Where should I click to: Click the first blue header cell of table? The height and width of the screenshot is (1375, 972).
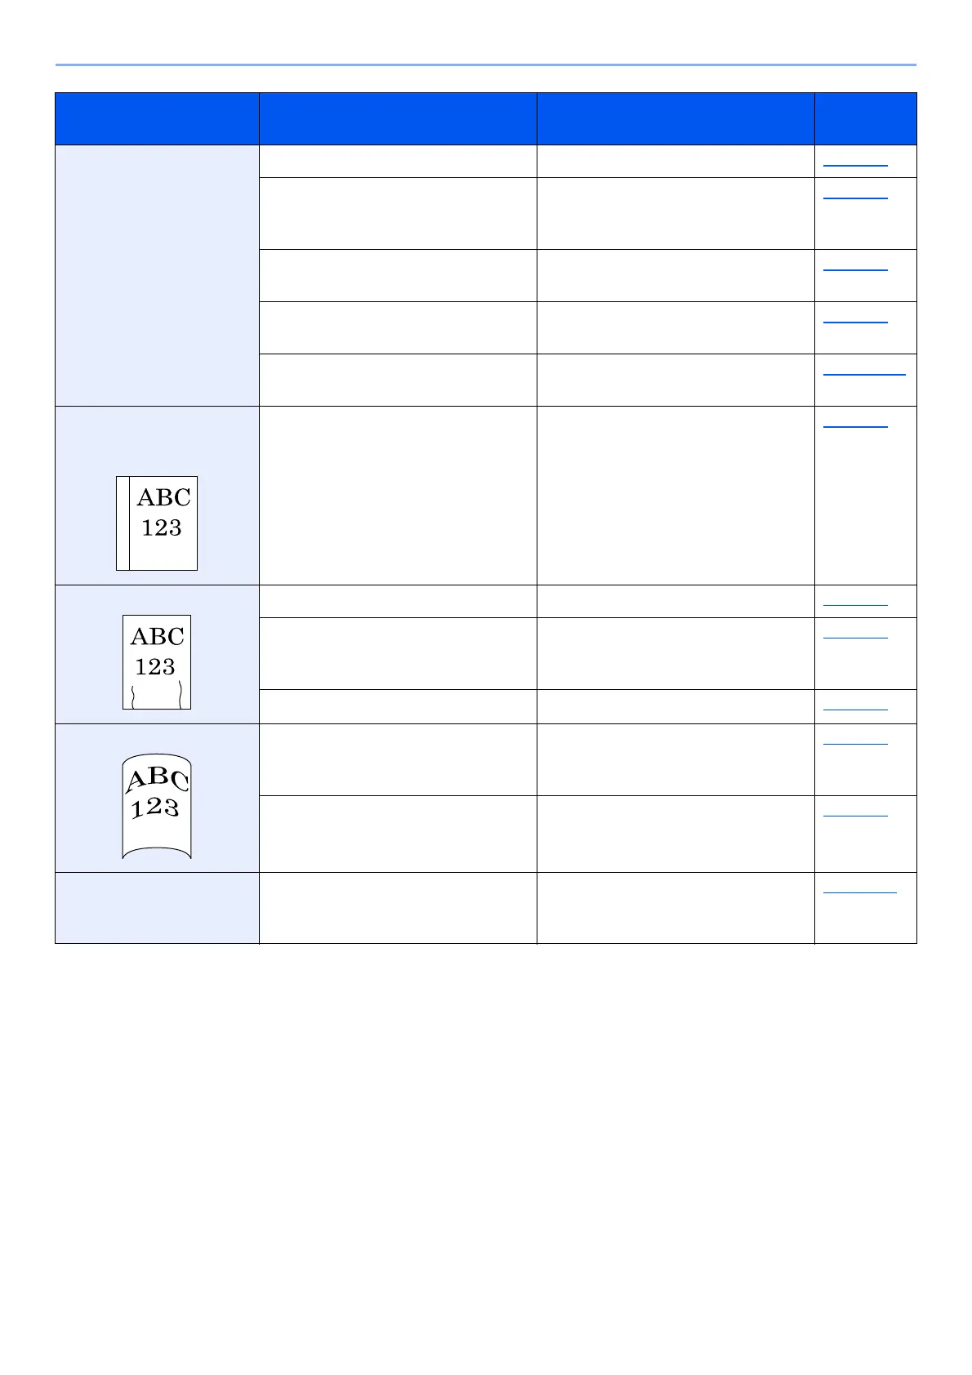[x=157, y=118]
